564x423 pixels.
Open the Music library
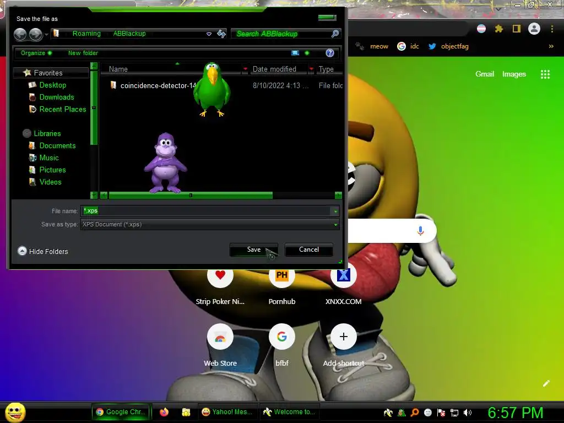[x=49, y=158]
